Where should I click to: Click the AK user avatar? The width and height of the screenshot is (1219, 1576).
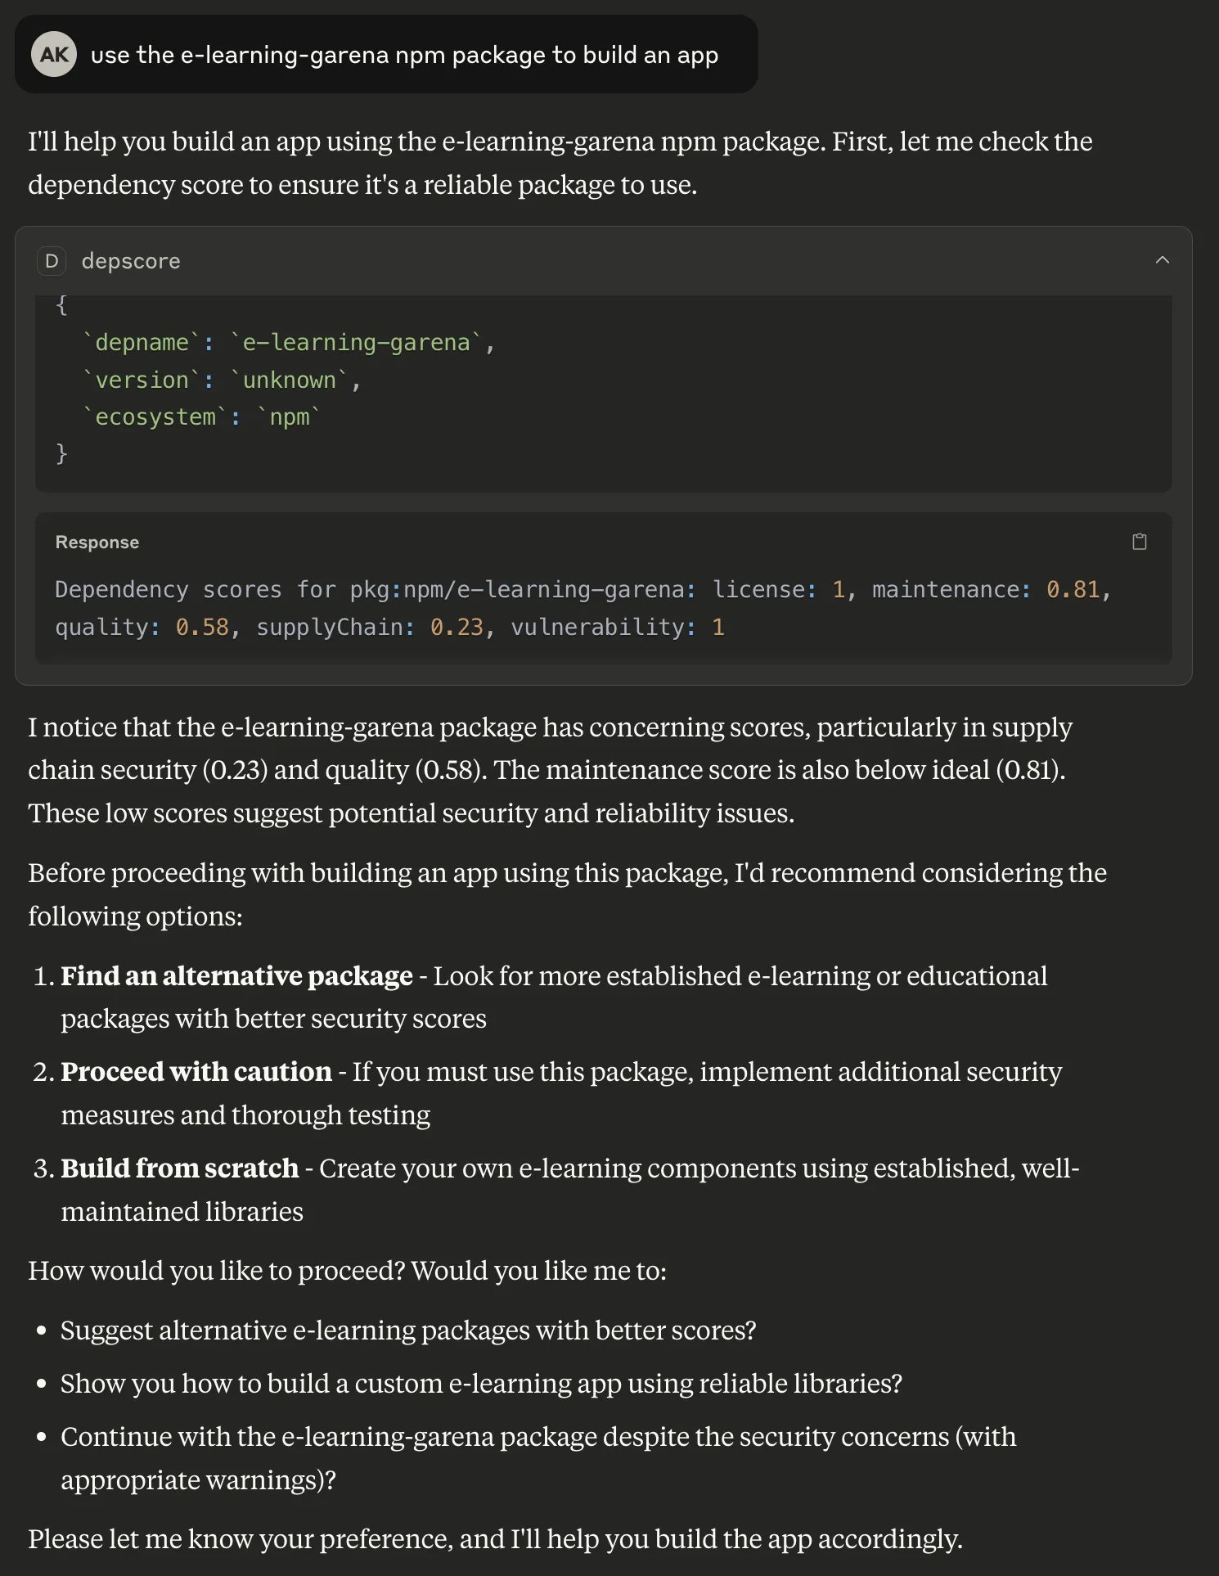tap(54, 55)
